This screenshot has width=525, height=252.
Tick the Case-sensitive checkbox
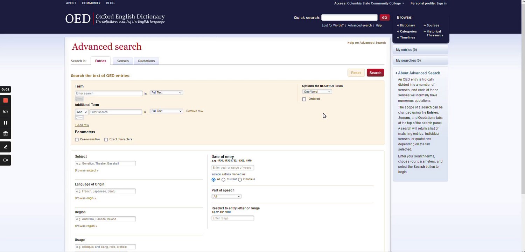[77, 140]
